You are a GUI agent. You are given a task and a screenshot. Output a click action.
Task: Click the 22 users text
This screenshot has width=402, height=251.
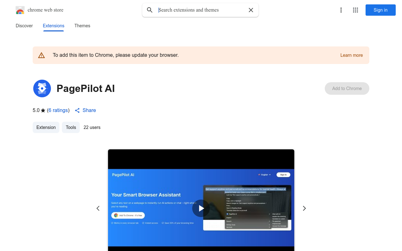point(92,127)
